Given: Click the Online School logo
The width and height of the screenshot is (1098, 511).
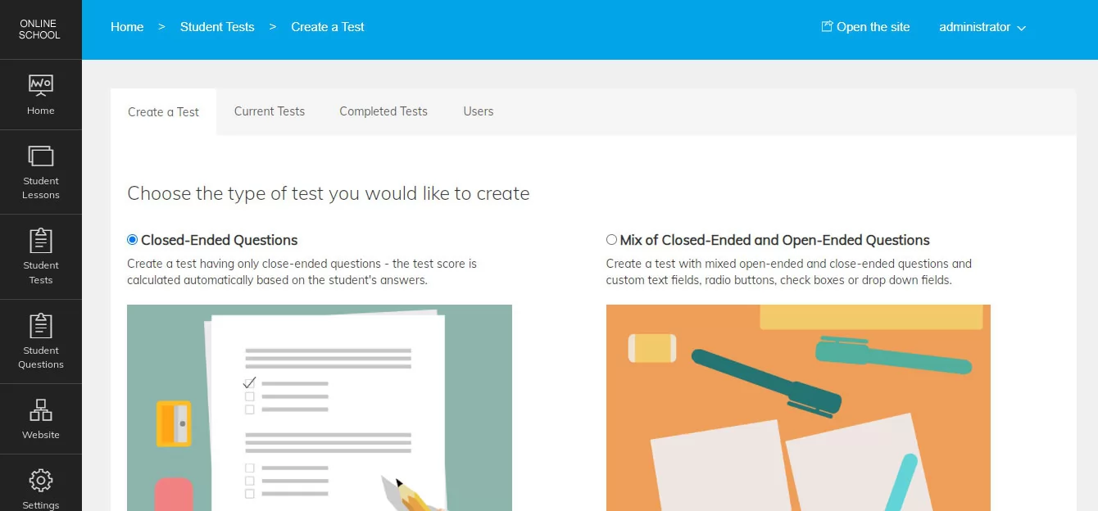Looking at the screenshot, I should click(39, 29).
